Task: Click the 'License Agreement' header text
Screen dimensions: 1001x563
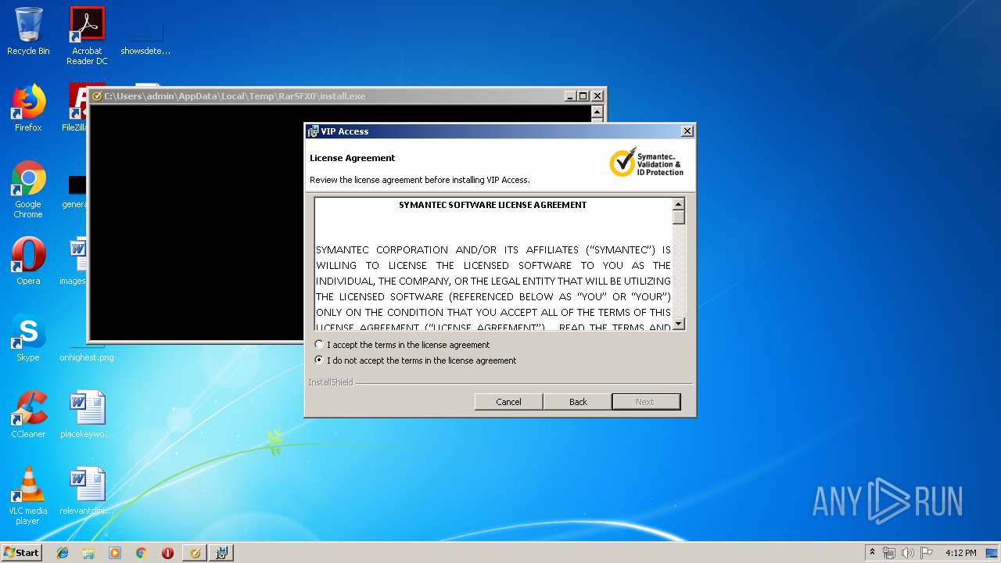Action: pyautogui.click(x=353, y=158)
